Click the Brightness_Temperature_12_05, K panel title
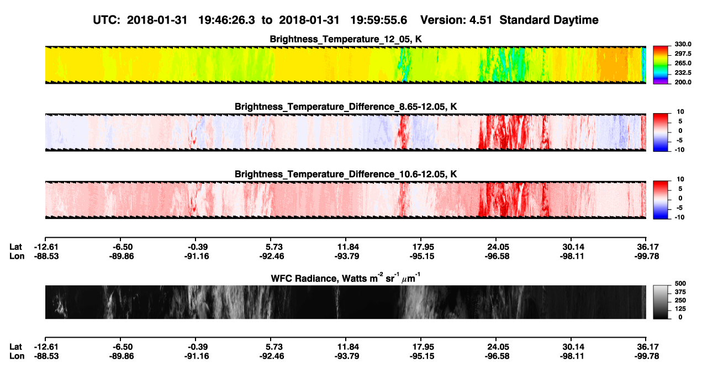 (x=346, y=39)
